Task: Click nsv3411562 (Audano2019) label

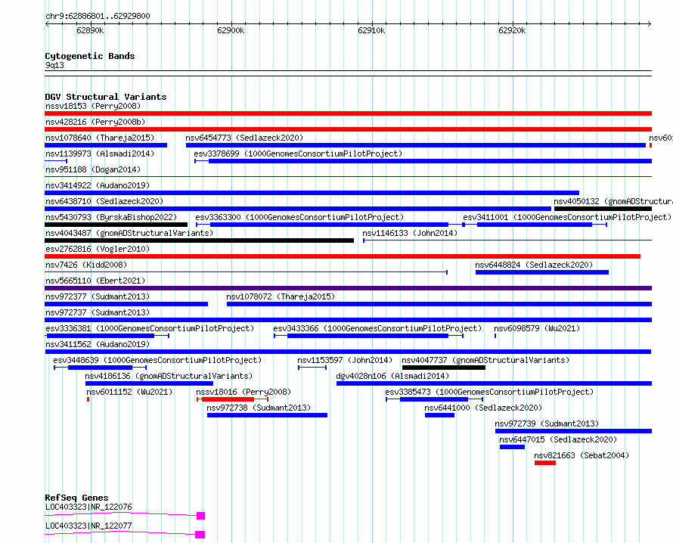Action: [98, 344]
